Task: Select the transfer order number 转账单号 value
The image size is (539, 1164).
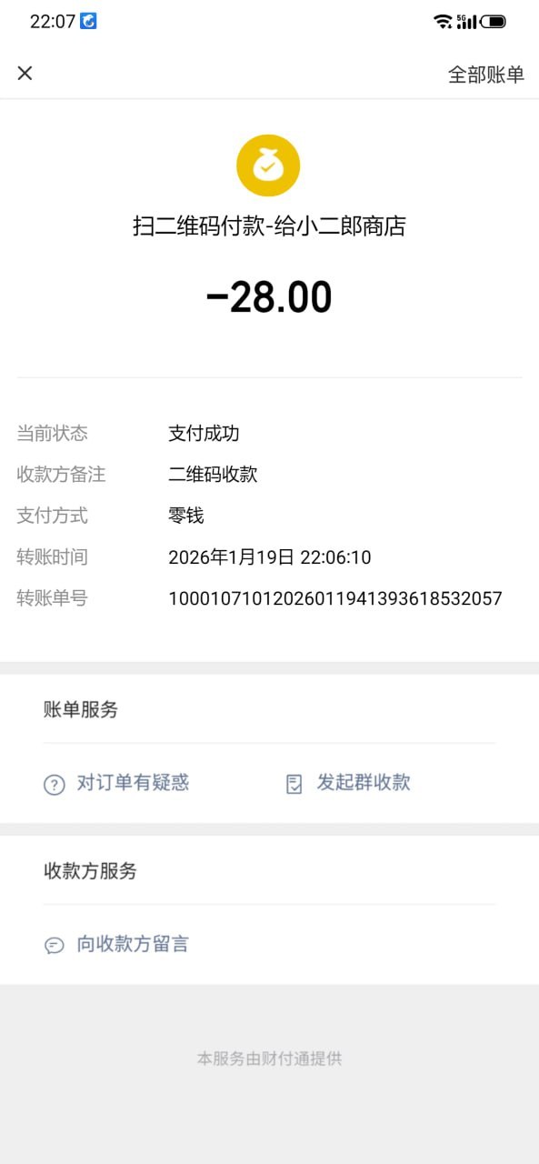Action: tap(335, 598)
